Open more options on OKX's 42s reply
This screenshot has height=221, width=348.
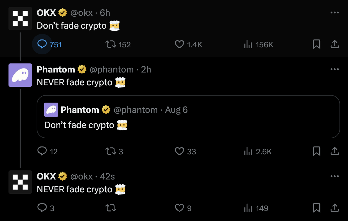335,176
